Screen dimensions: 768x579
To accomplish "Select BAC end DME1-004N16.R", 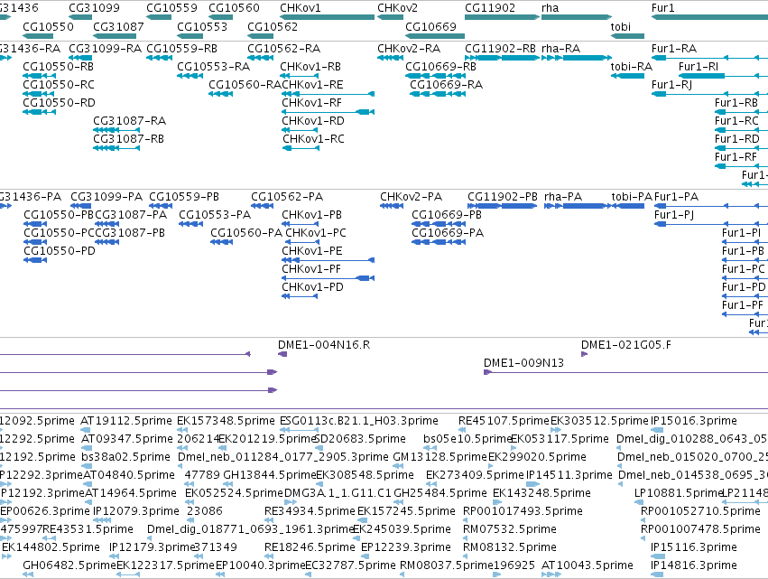I will pyautogui.click(x=324, y=345).
